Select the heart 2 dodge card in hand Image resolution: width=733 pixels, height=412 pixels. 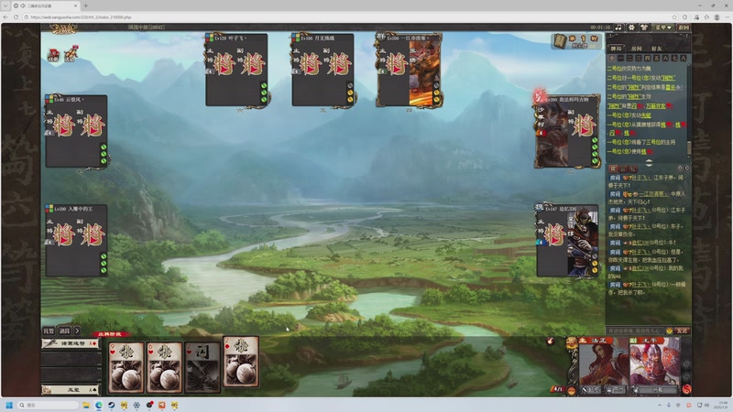click(202, 367)
